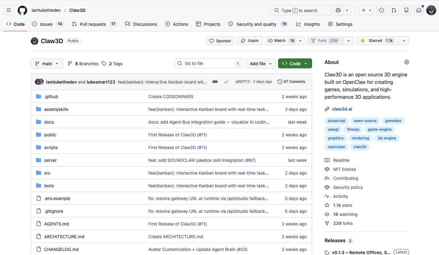Open Copilot dropdown arrow in header

tap(347, 10)
